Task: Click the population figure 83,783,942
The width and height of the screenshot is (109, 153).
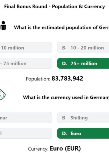Action: (67, 79)
